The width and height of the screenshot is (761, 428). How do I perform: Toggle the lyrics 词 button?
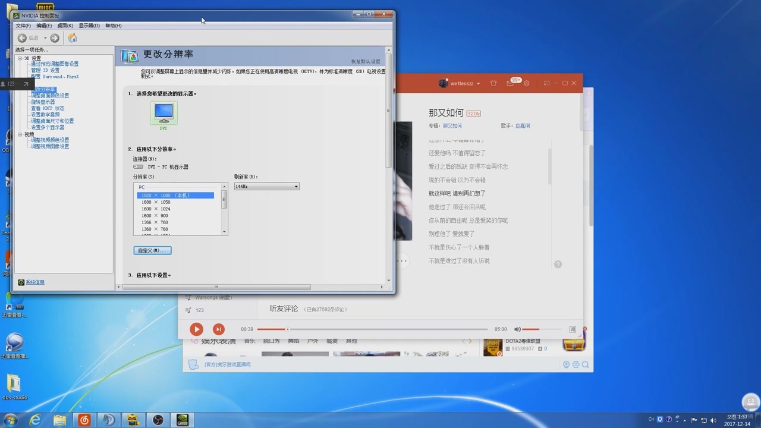click(573, 329)
